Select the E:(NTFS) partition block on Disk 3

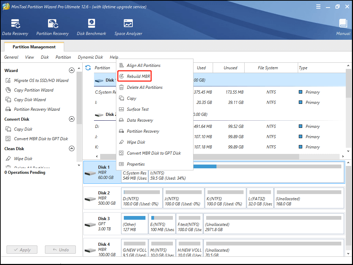[162, 224]
